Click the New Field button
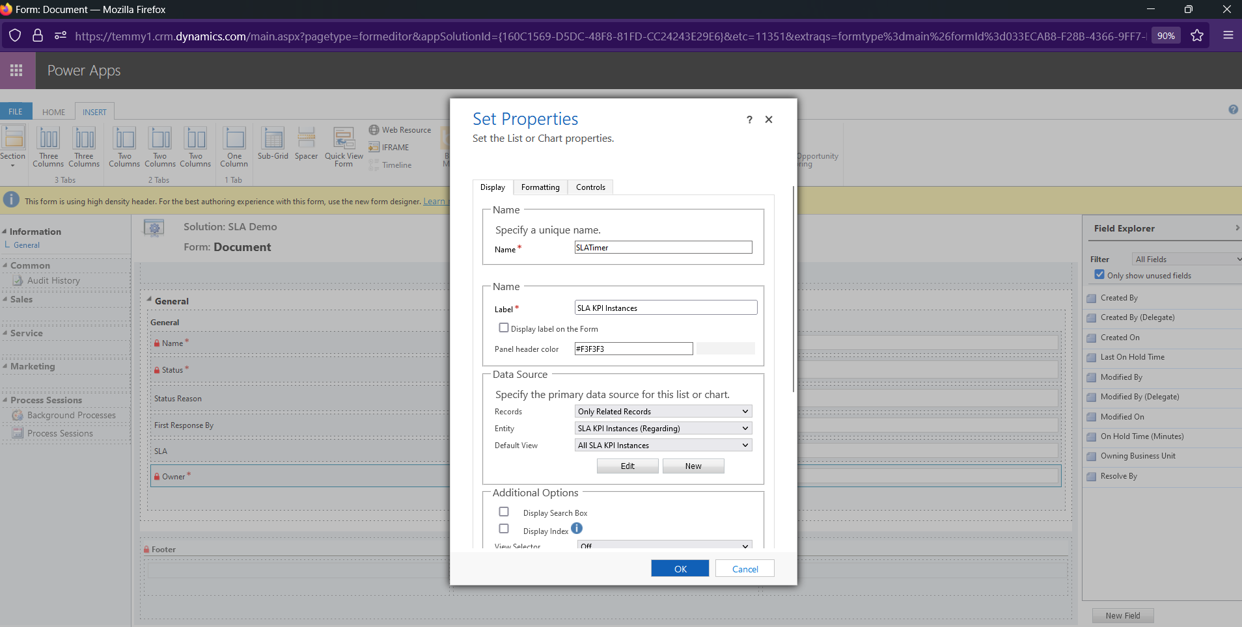 point(1123,615)
